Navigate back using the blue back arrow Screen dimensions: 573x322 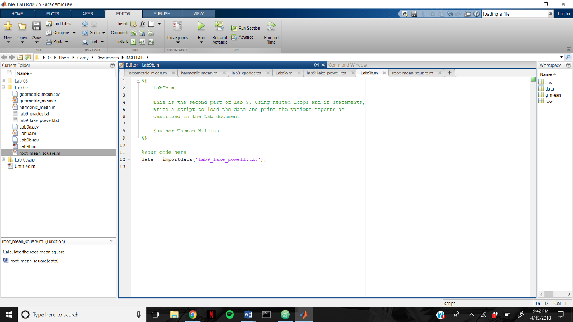[x=85, y=24]
